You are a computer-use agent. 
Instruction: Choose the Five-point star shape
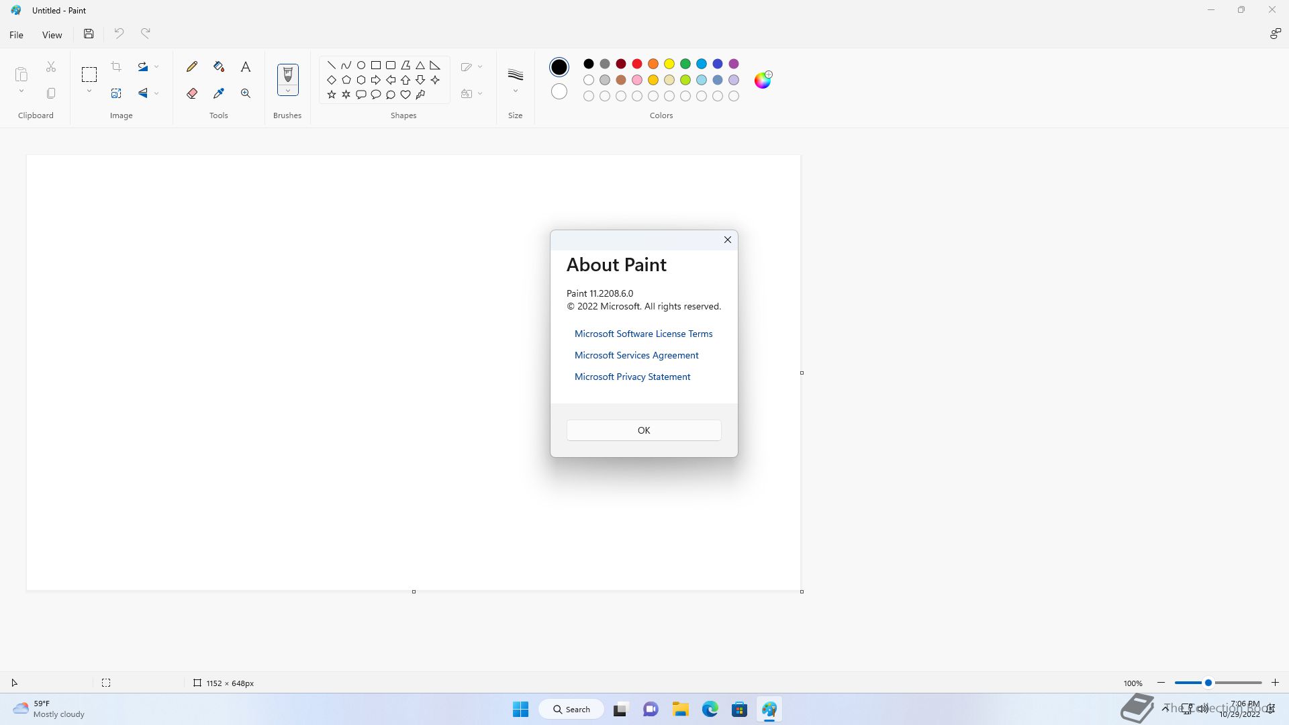point(332,95)
